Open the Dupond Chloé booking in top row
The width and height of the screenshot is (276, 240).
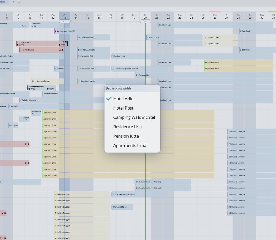(221, 37)
